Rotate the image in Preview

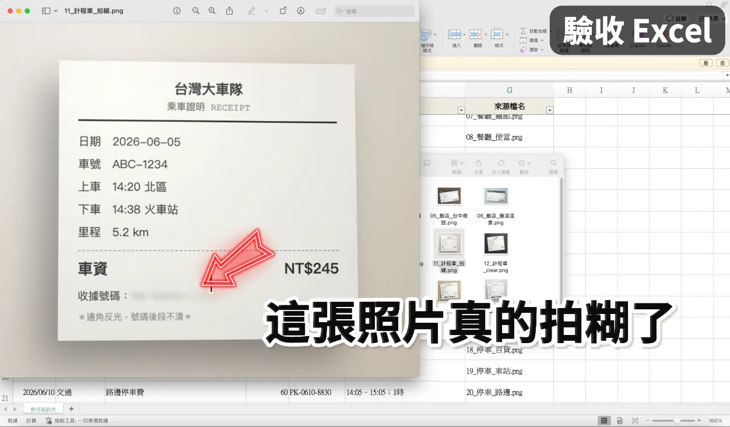click(283, 11)
